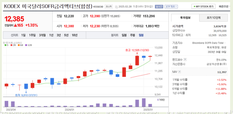The width and height of the screenshot is (233, 114).
Task: Click the 거래량 value 153,296
Action: point(149,16)
